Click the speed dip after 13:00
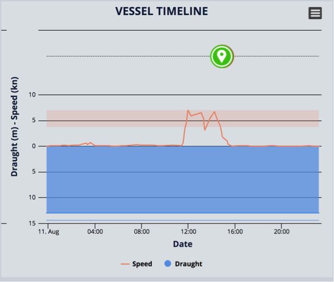This screenshot has height=282, width=334. click(x=205, y=130)
